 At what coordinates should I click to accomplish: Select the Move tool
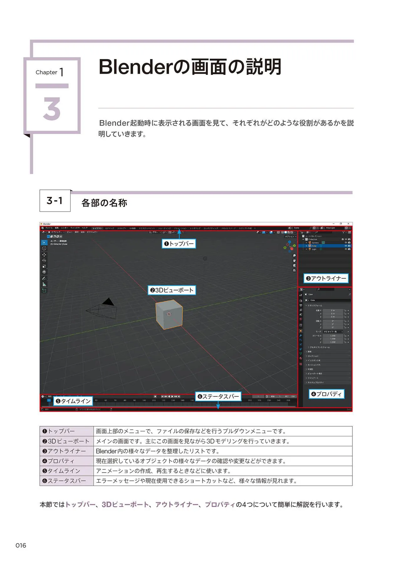pos(44,255)
